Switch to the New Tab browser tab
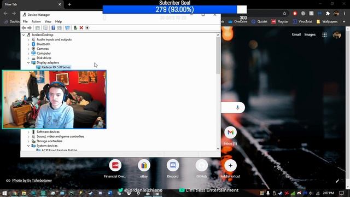The width and height of the screenshot is (350, 197). tap(32, 4)
